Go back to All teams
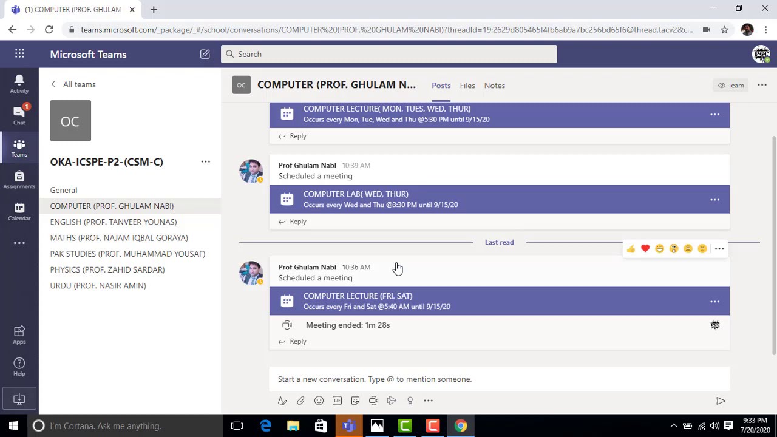 pyautogui.click(x=73, y=84)
